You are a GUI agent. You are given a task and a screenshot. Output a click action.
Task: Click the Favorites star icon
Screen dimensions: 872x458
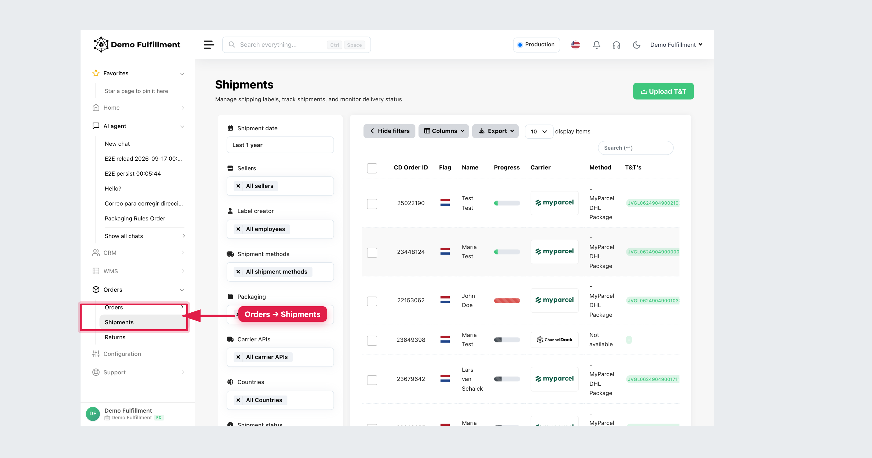point(96,73)
